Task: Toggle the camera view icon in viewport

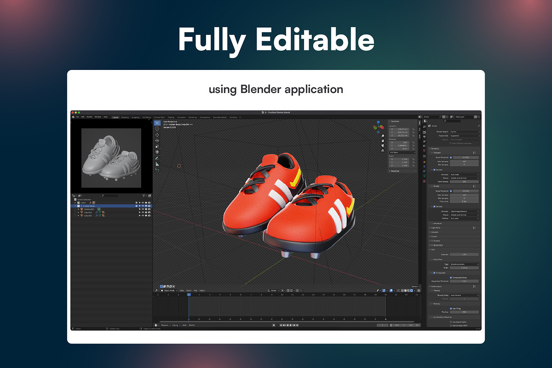Action: [x=383, y=146]
